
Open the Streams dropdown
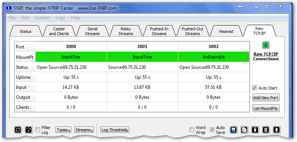pyautogui.click(x=84, y=130)
